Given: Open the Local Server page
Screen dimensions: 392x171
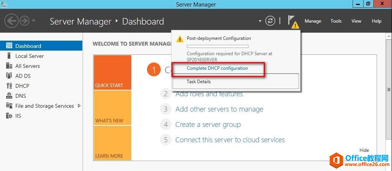Looking at the screenshot, I should [x=29, y=56].
